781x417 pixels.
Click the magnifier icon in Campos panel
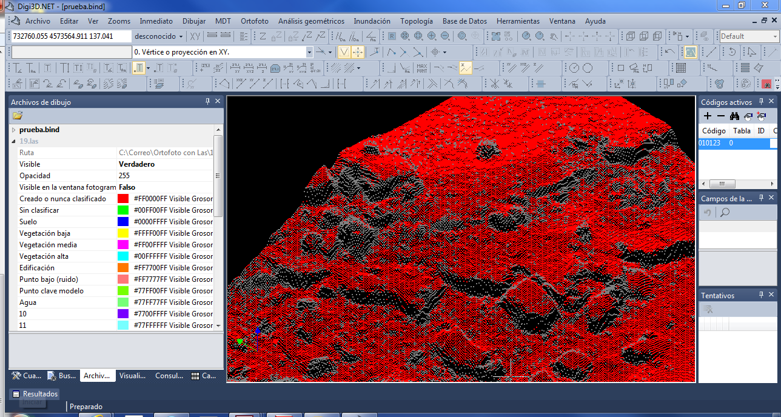click(x=725, y=212)
